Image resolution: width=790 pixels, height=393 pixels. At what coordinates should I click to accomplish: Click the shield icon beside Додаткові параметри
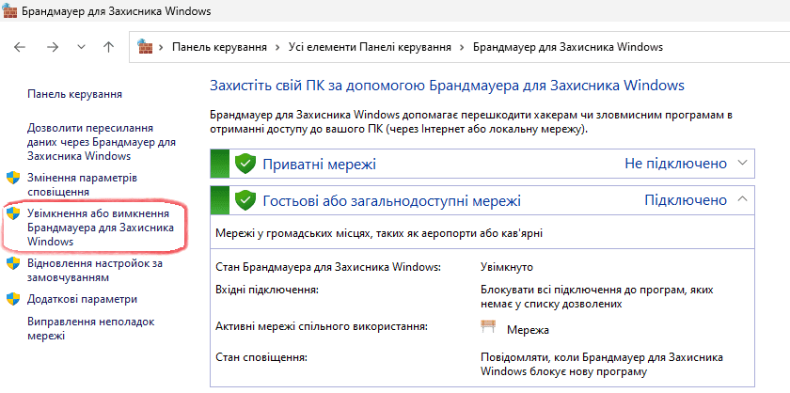pyautogui.click(x=13, y=299)
